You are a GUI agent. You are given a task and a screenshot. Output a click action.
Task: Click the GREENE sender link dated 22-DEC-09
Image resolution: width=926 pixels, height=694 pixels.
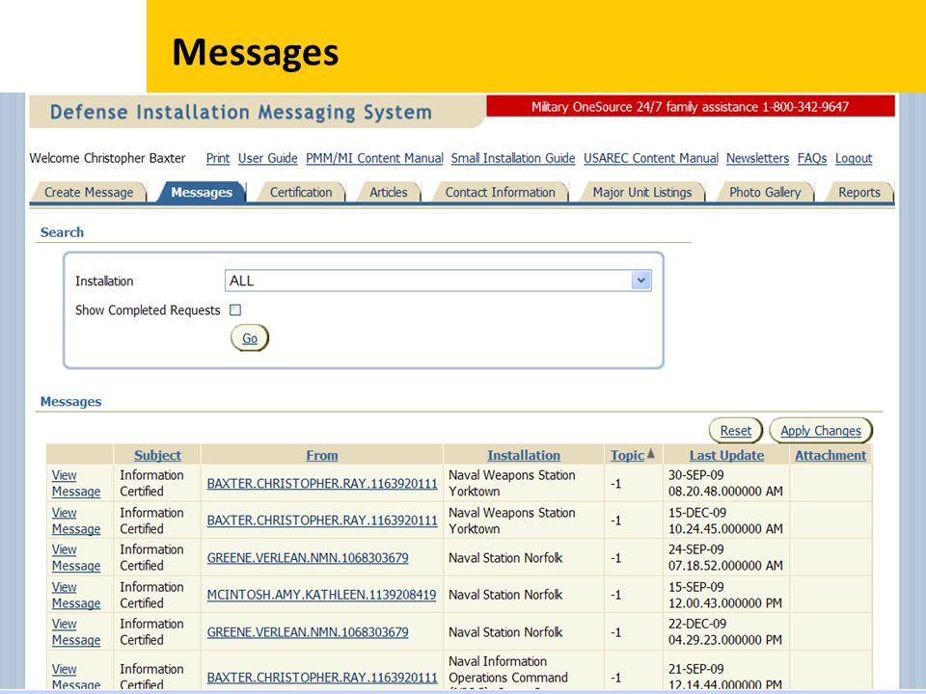coord(308,632)
